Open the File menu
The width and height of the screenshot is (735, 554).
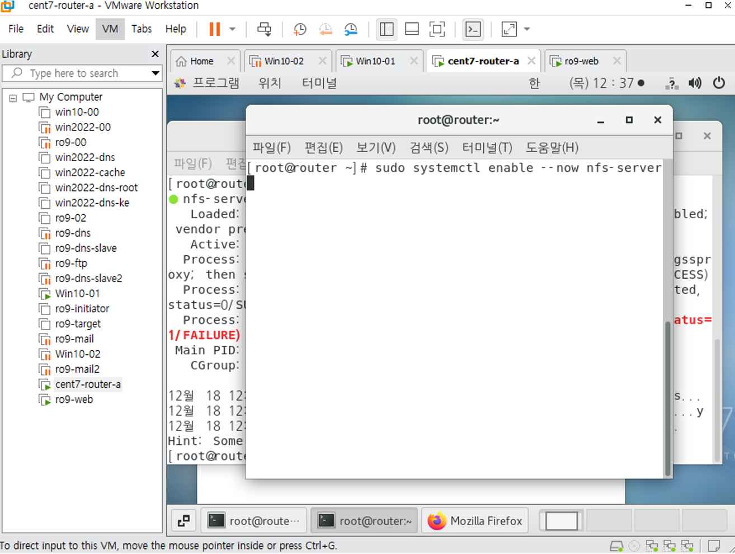(x=16, y=29)
